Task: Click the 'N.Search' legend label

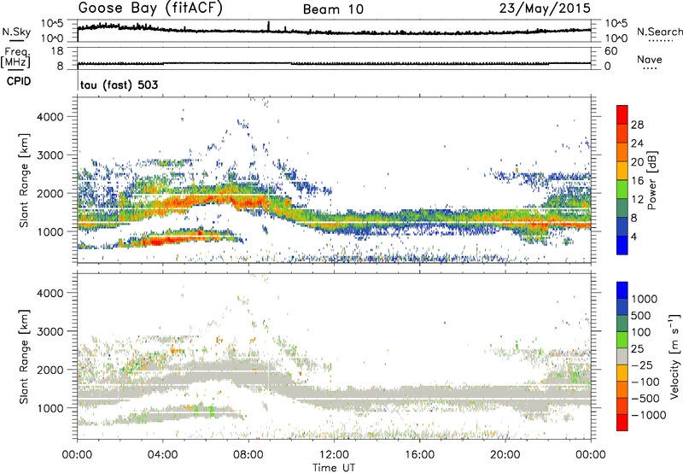Action: click(660, 32)
